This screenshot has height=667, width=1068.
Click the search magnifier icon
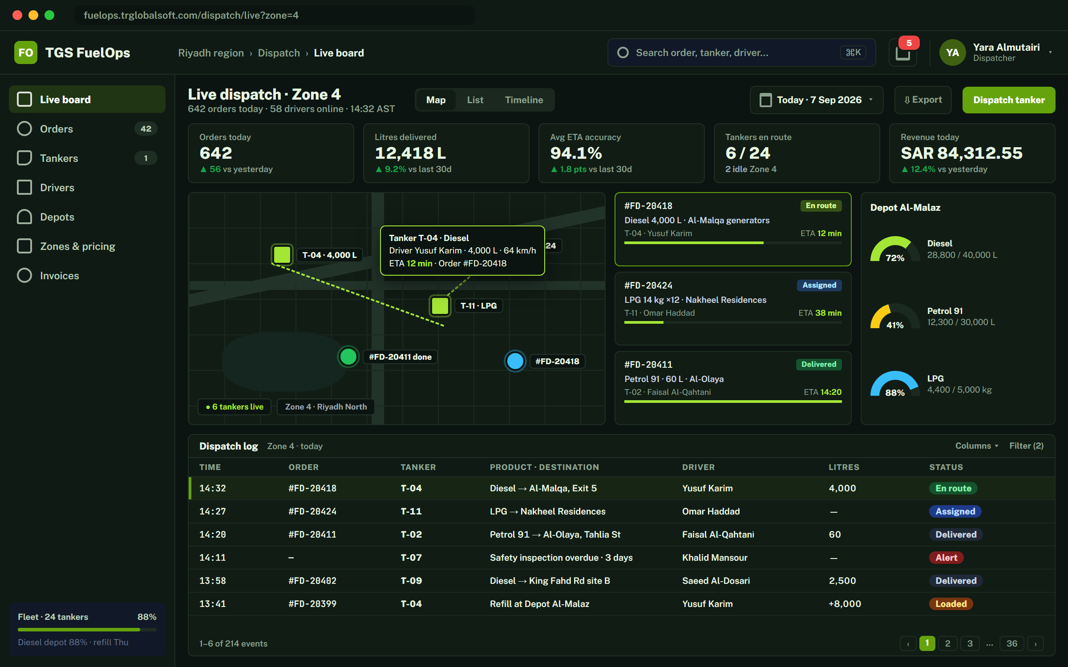(x=623, y=52)
